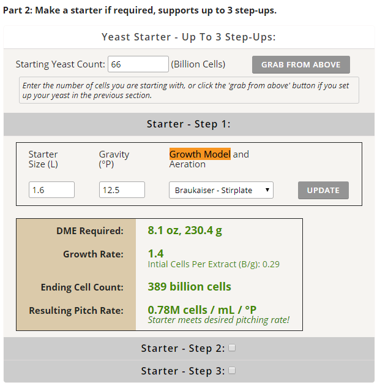Select the Gravity °P input box

122,190
